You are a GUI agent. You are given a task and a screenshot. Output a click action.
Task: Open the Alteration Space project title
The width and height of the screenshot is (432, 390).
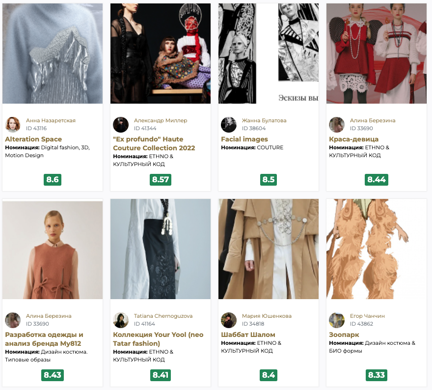33,139
